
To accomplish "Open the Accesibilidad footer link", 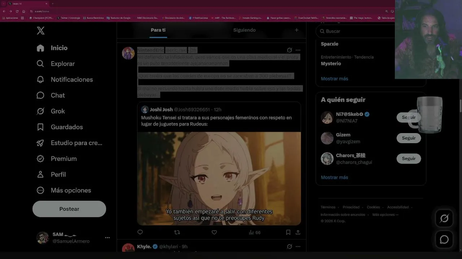I will (398, 207).
